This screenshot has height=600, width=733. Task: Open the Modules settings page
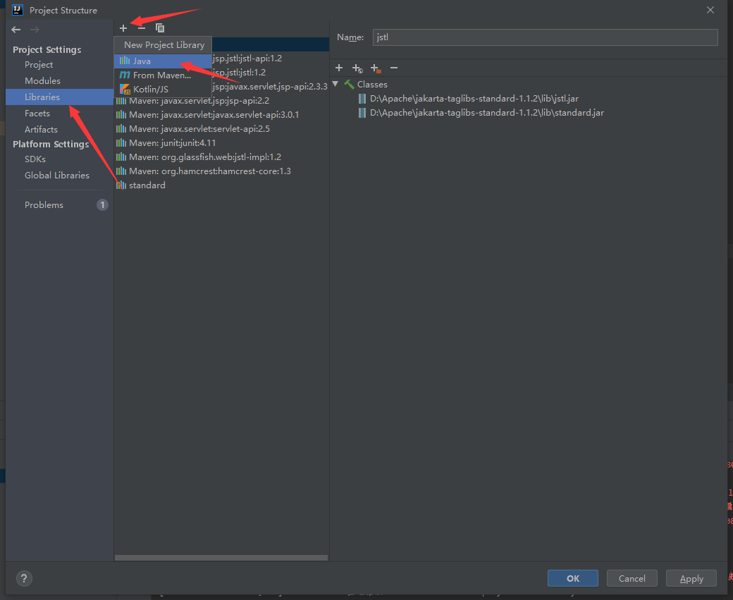42,81
